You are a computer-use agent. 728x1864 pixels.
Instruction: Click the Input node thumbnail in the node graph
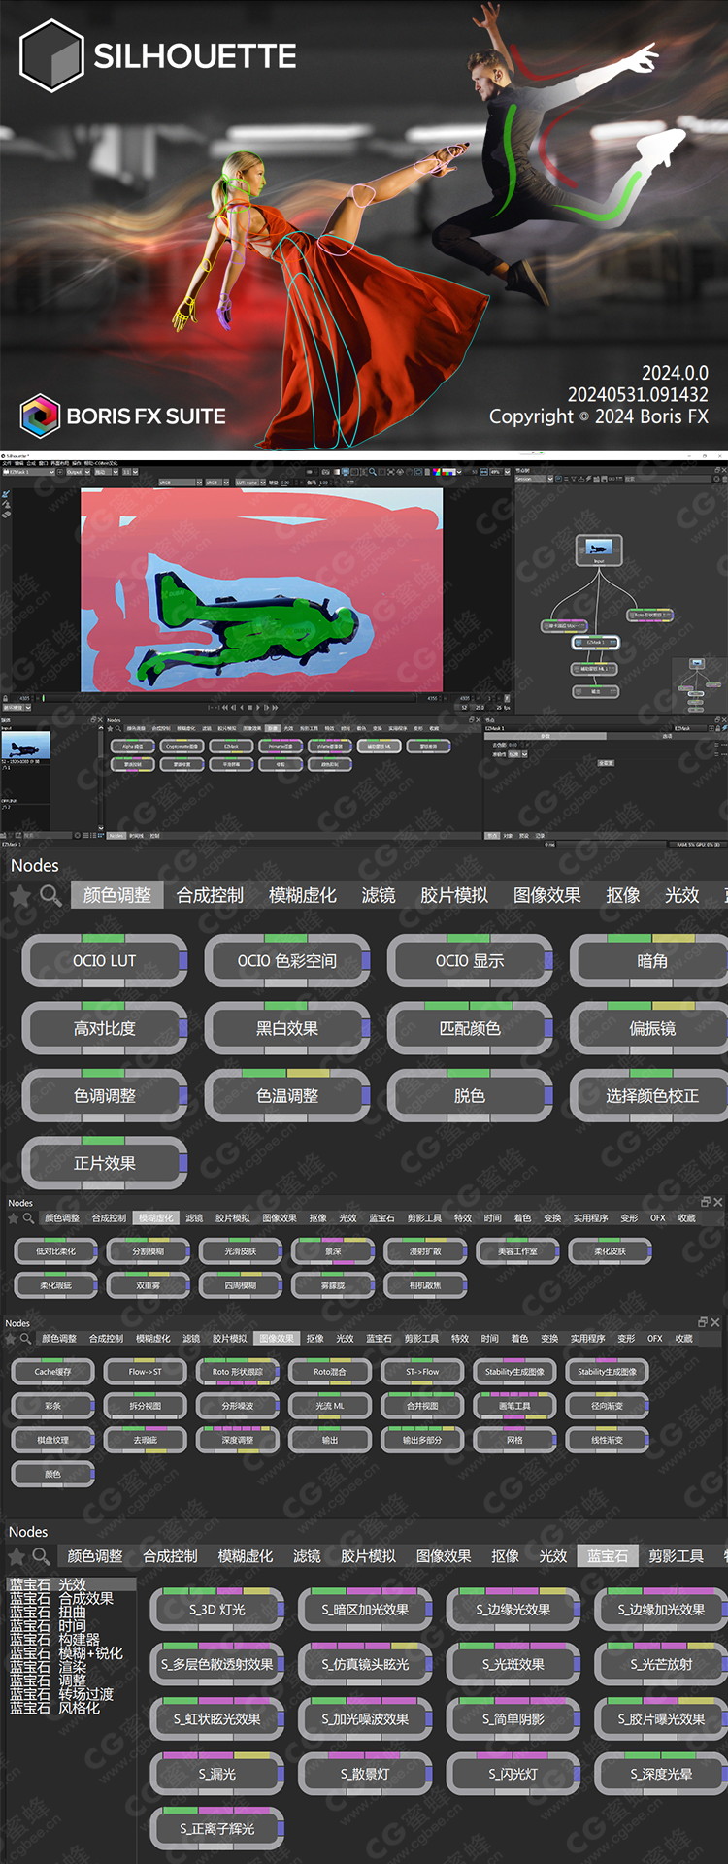[x=599, y=548]
